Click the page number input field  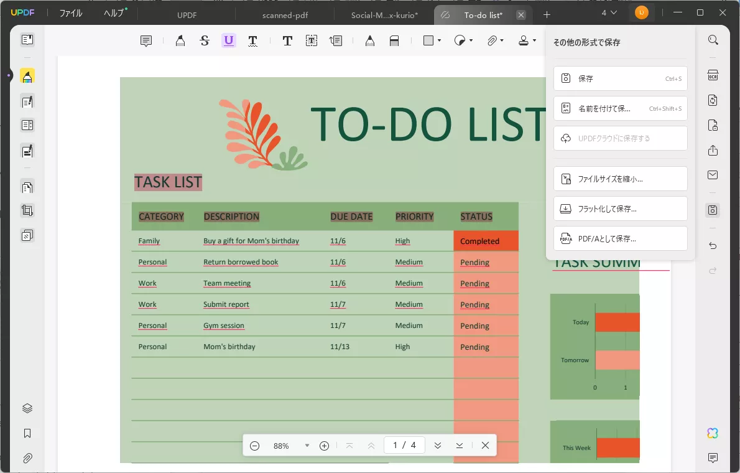coord(404,446)
